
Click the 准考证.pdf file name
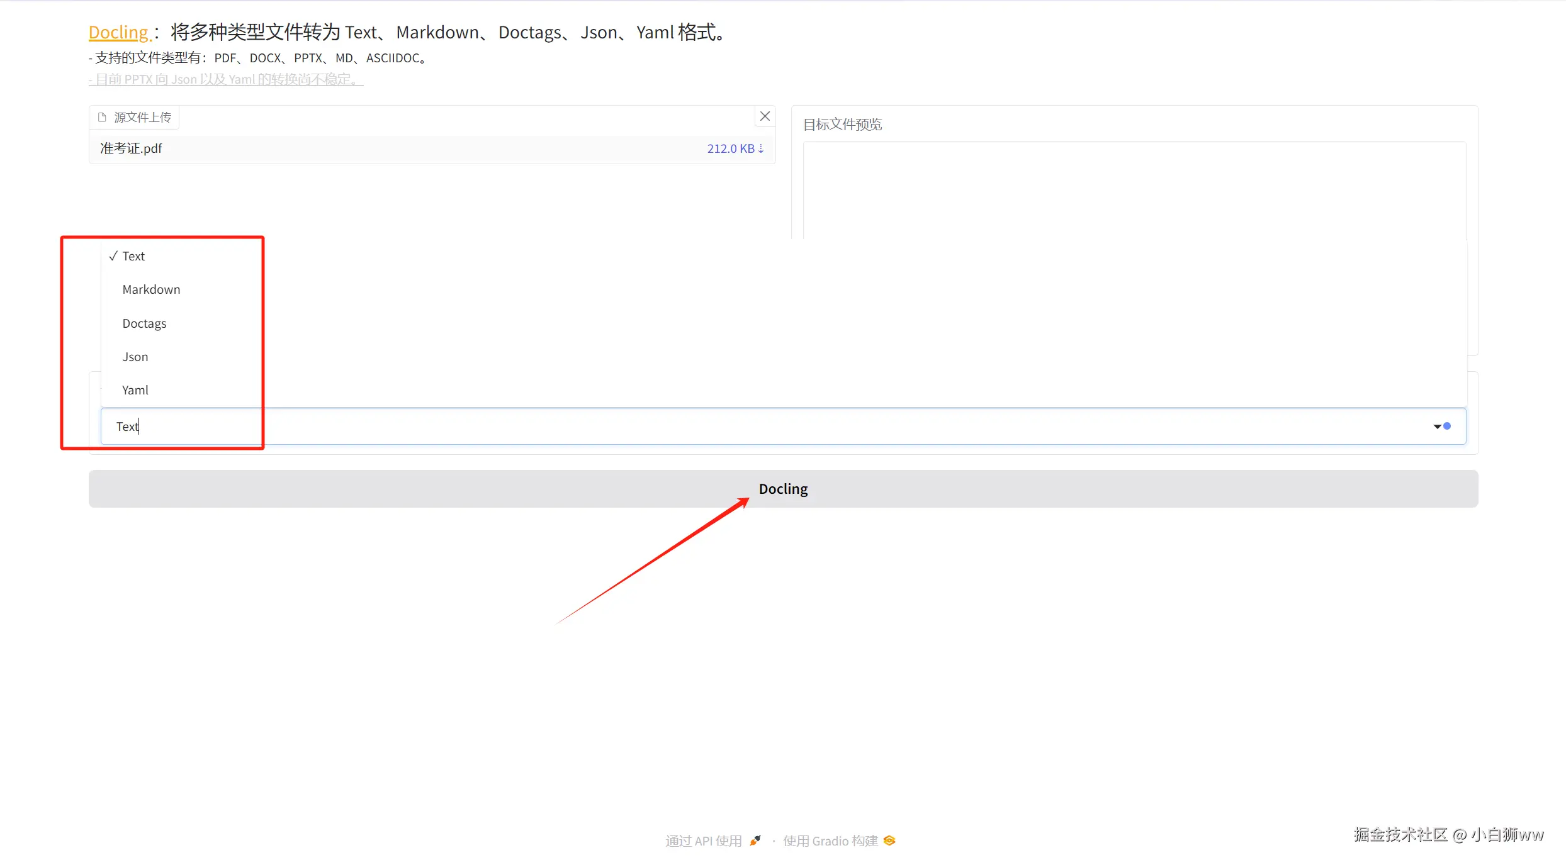pos(131,148)
